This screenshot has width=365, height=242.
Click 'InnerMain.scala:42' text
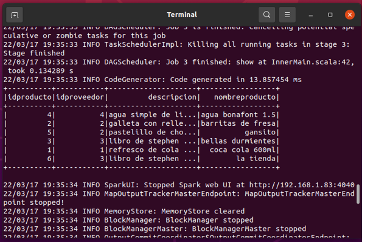tap(311, 62)
